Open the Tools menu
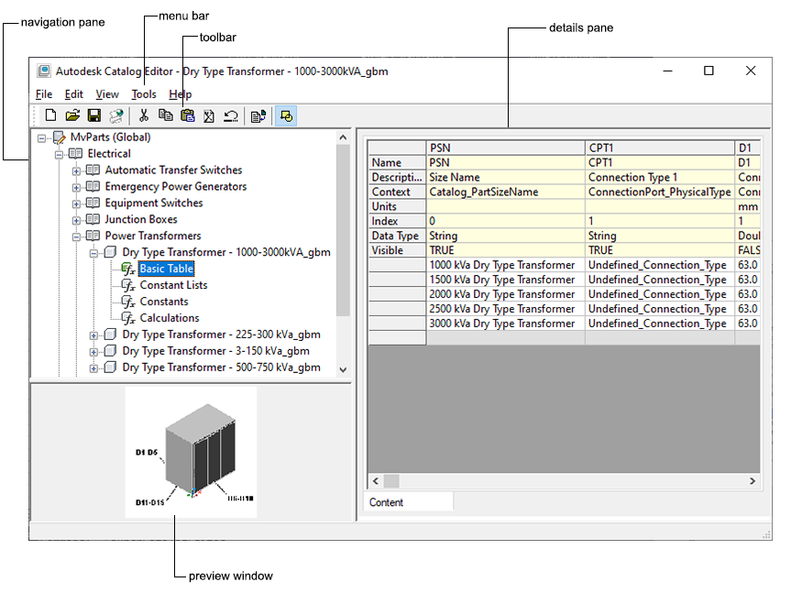 pyautogui.click(x=144, y=94)
